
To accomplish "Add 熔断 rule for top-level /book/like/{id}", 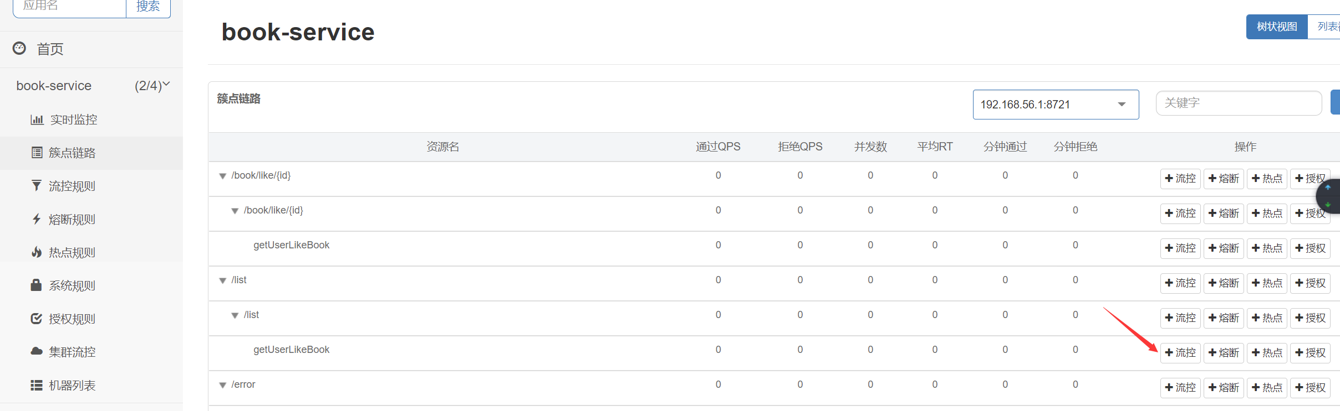I will [1224, 179].
